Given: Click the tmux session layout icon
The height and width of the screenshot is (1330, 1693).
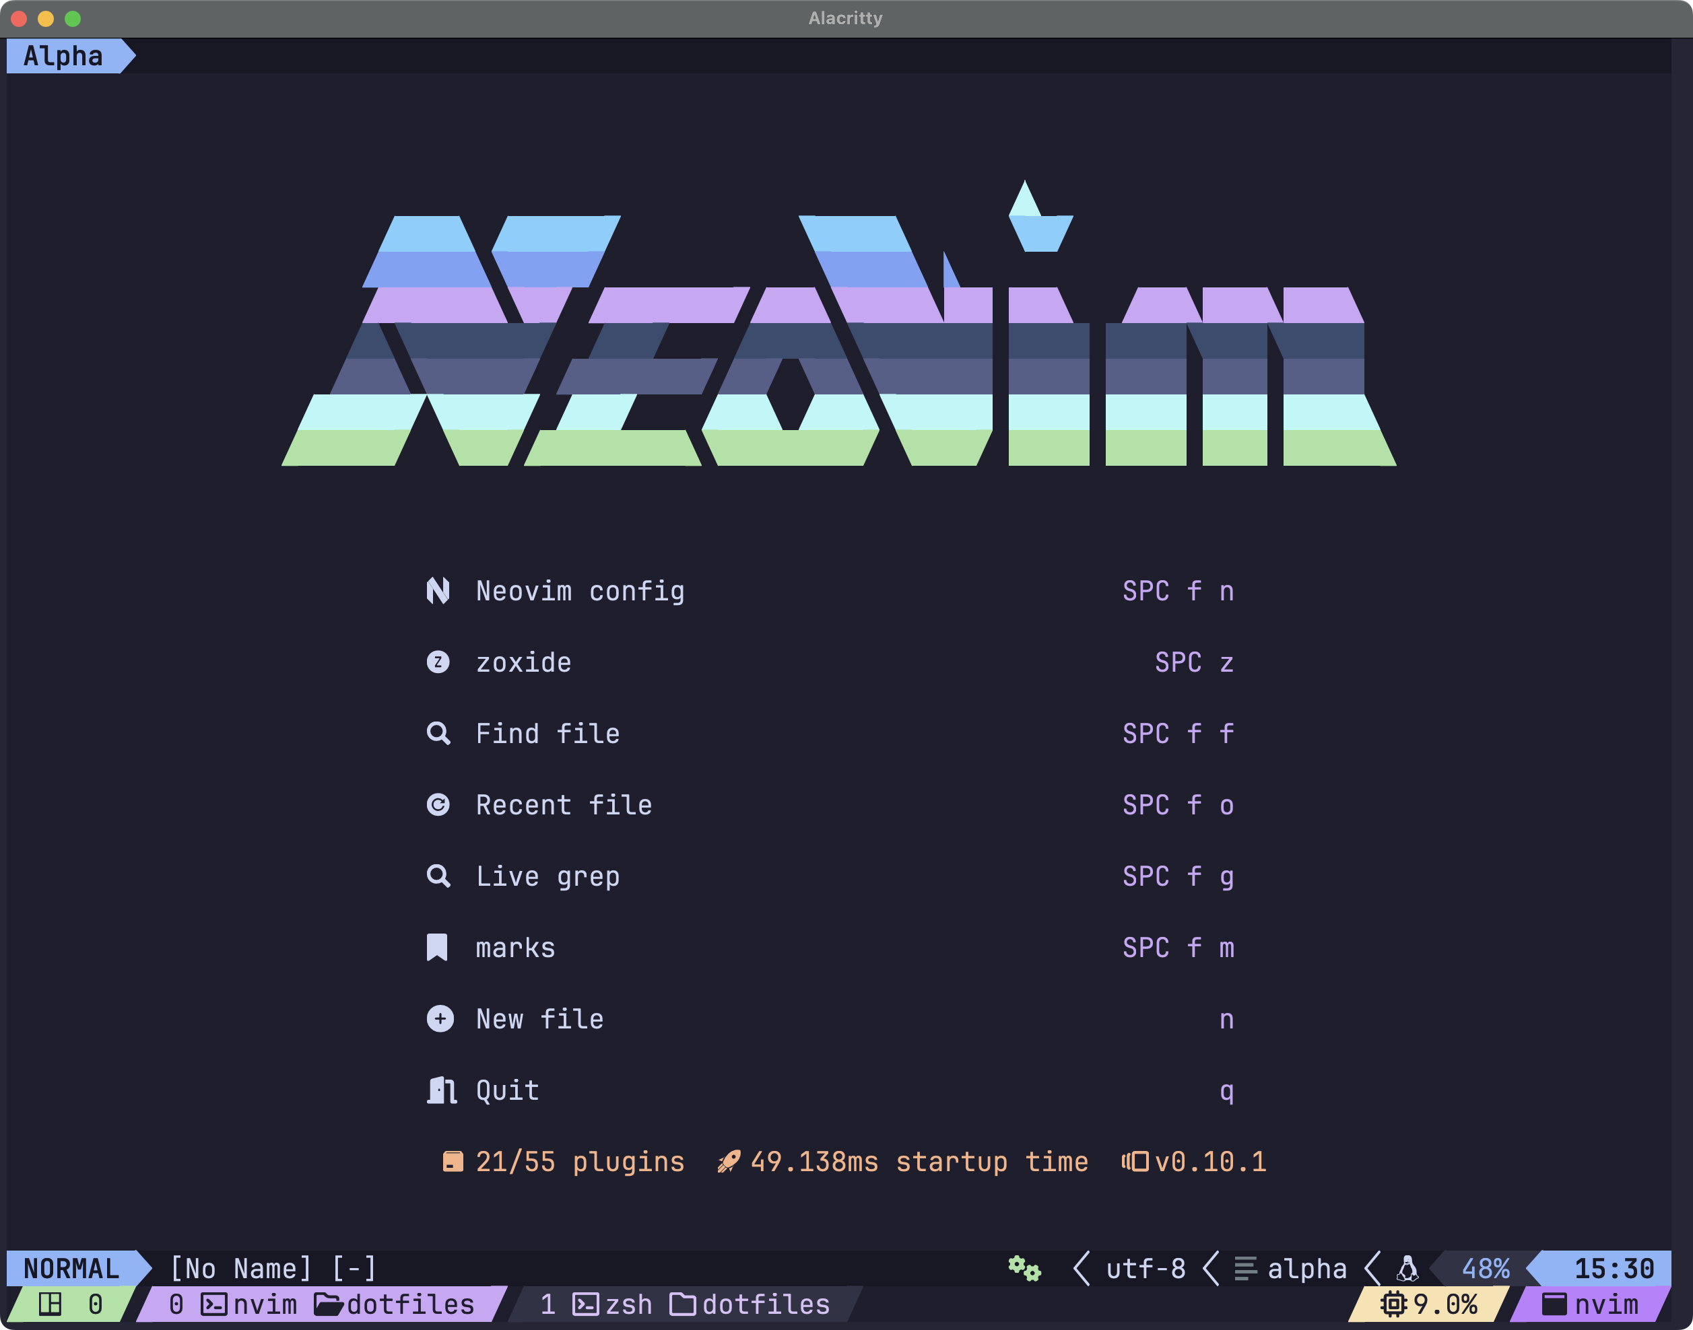Looking at the screenshot, I should [50, 1304].
